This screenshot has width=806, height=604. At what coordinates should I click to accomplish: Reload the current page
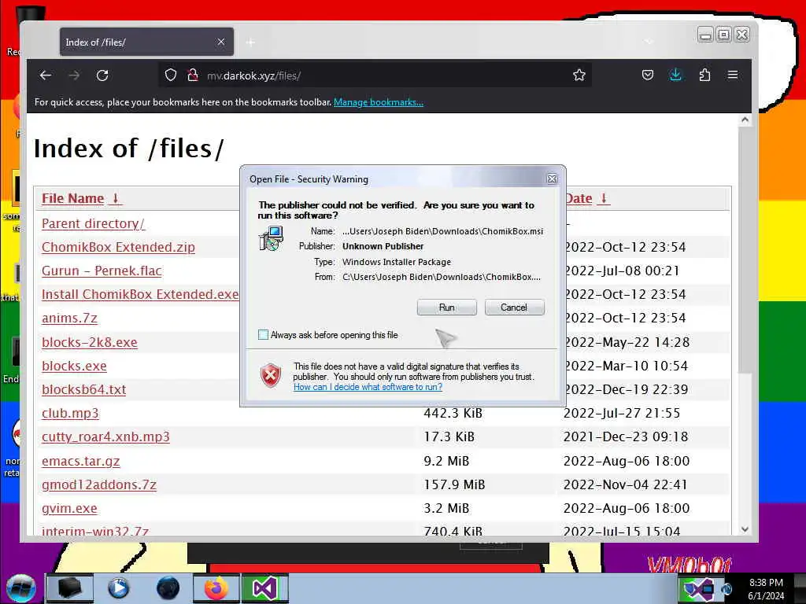(x=102, y=75)
